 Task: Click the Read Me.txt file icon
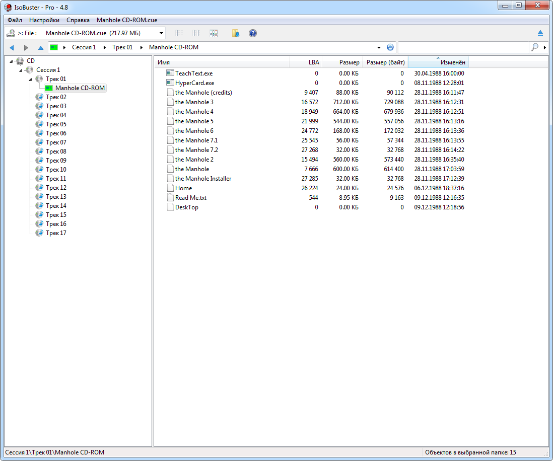(170, 197)
